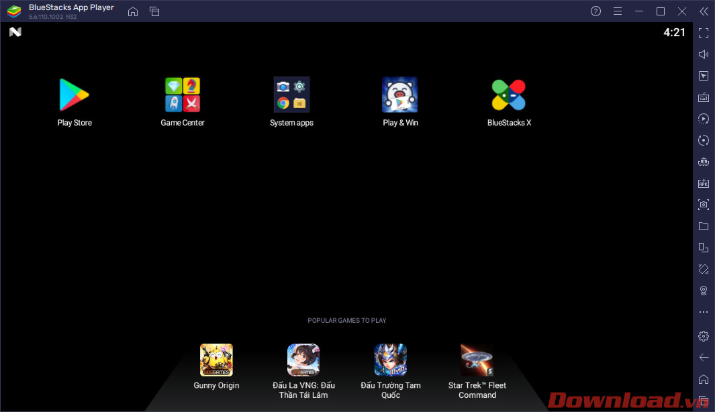The image size is (715, 412).
Task: Open the media folder icon
Action: coord(704,226)
